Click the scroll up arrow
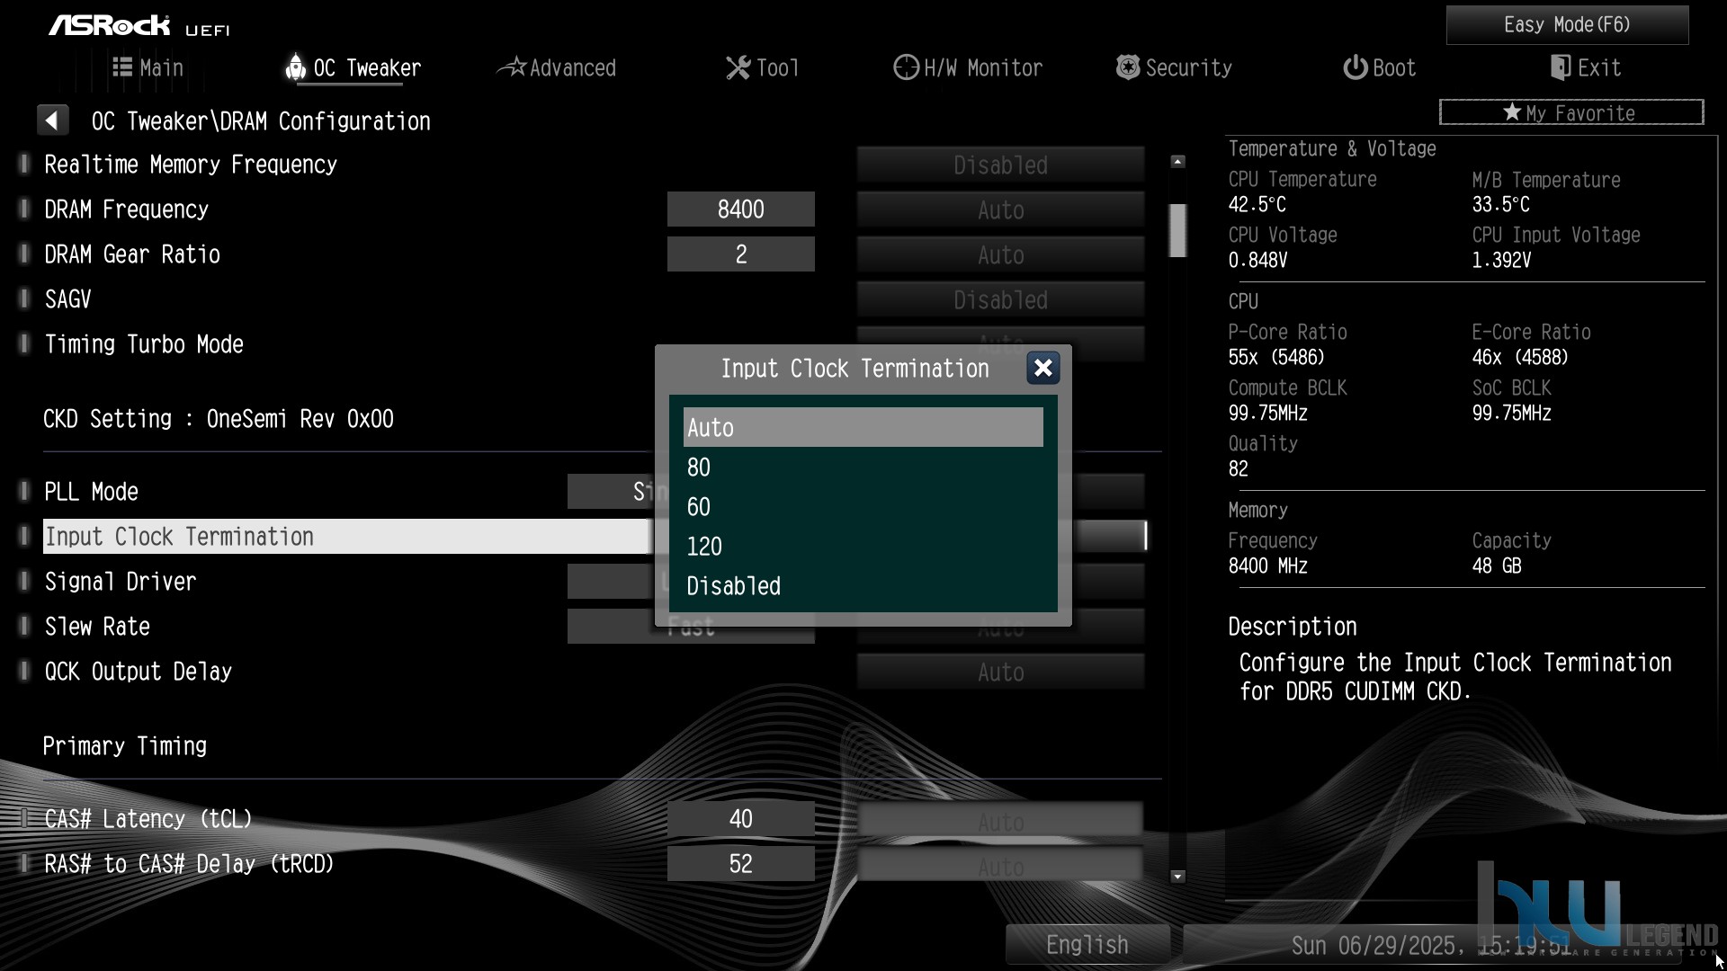 (1177, 162)
